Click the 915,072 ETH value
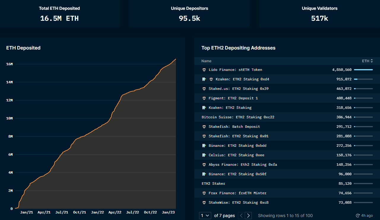The width and height of the screenshot is (380, 220). coord(344,79)
